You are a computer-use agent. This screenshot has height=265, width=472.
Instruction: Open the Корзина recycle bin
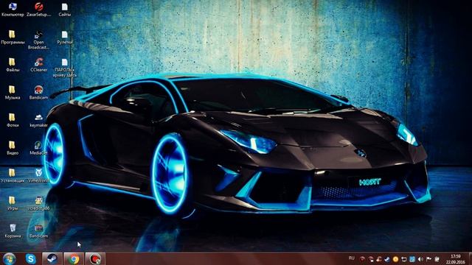click(x=13, y=230)
